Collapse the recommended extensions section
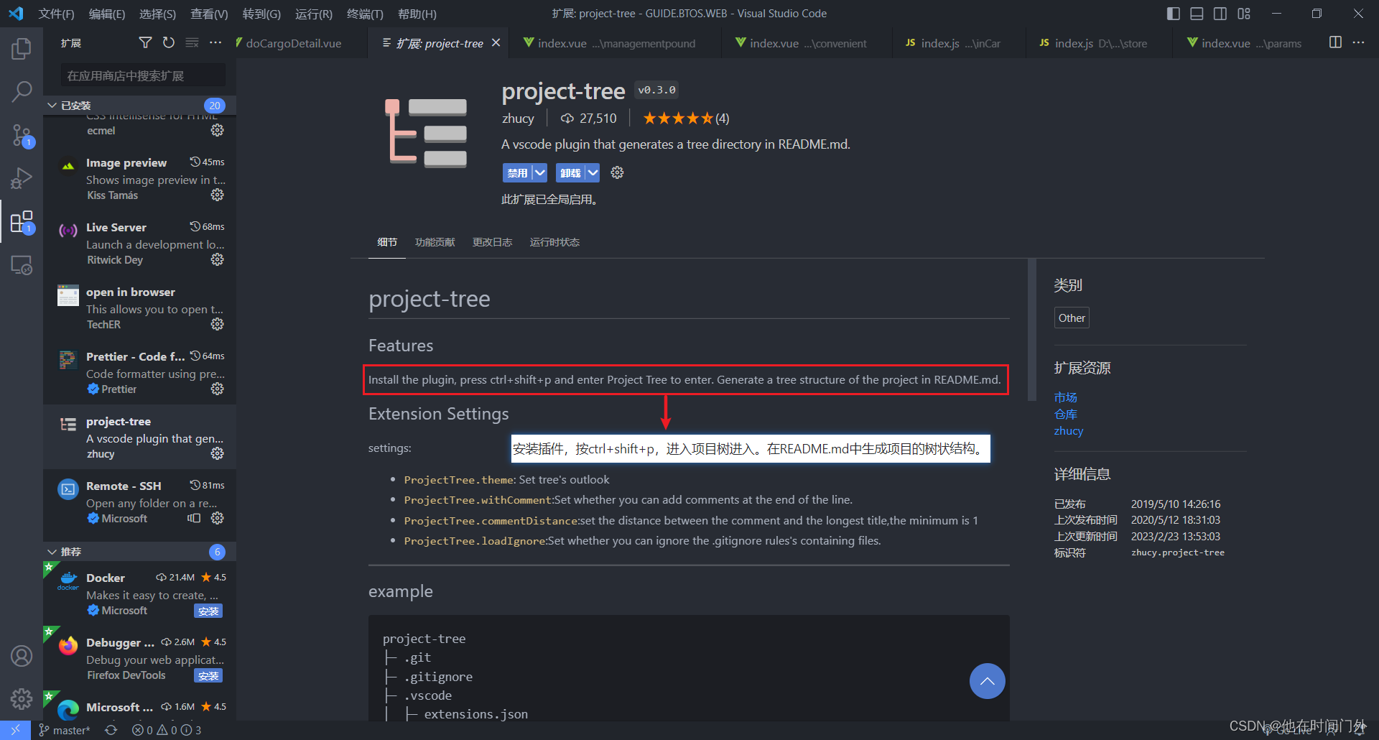Viewport: 1379px width, 740px height. pos(52,552)
